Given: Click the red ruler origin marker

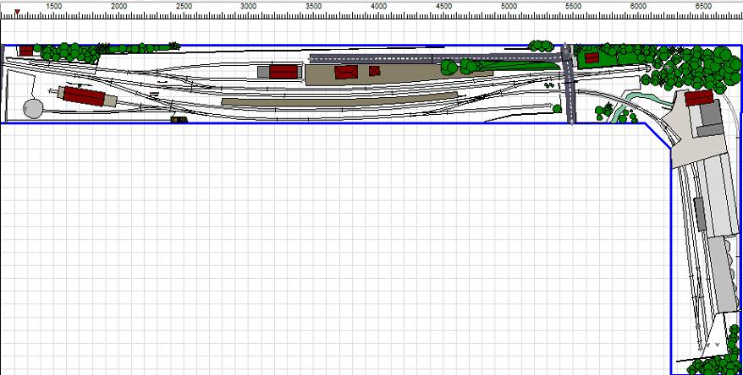Looking at the screenshot, I should pos(17,12).
